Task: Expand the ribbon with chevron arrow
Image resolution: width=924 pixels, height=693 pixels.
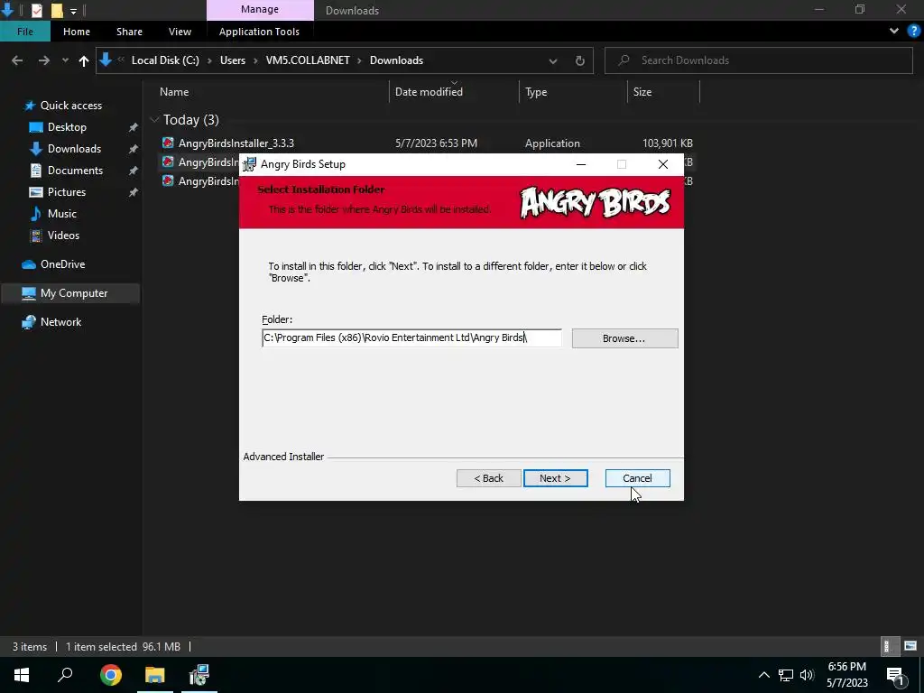Action: (x=894, y=32)
